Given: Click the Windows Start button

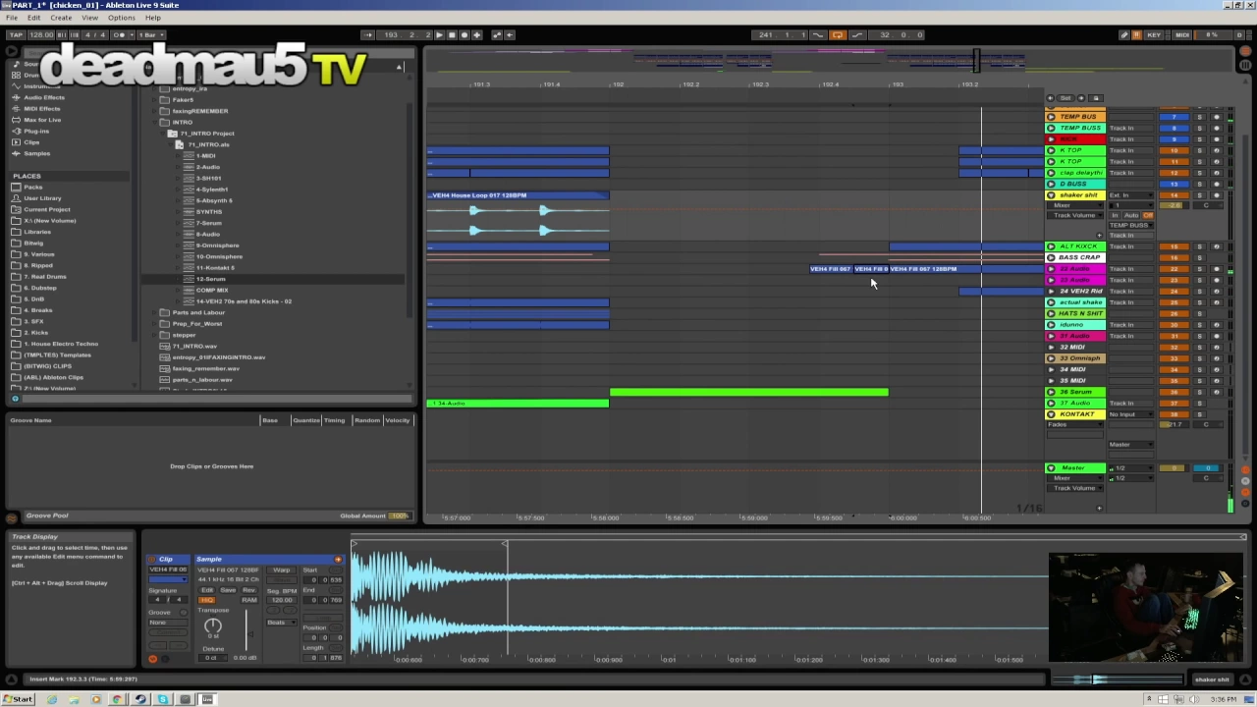Looking at the screenshot, I should (x=19, y=699).
